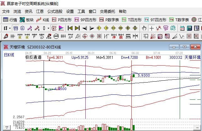
Task: Click the yellow diamond right-arrow icon
Action: click(x=106, y=28)
